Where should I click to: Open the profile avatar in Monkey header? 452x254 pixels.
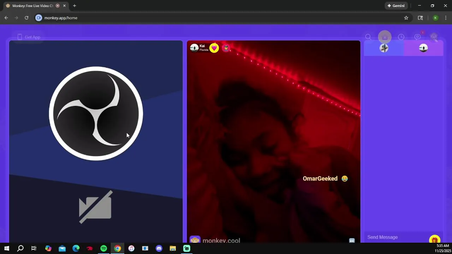click(x=434, y=37)
